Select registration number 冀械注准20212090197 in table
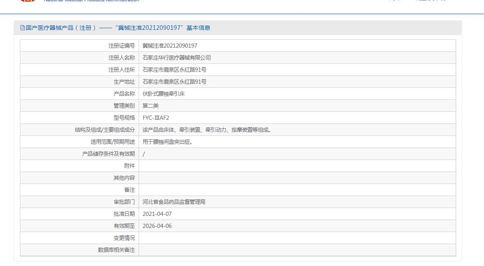The height and width of the screenshot is (266, 484). point(170,46)
